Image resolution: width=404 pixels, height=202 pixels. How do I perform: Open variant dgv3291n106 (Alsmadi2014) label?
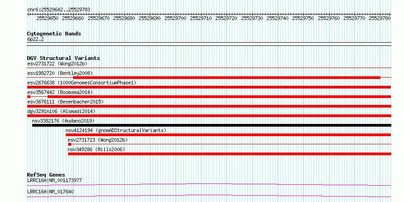61,111
